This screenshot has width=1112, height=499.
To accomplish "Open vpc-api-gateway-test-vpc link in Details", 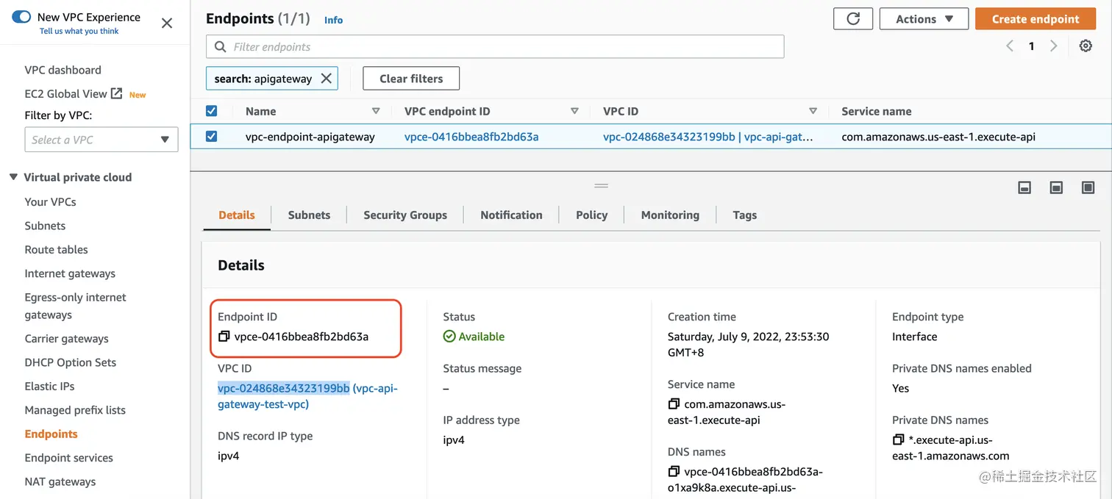I will 308,396.
